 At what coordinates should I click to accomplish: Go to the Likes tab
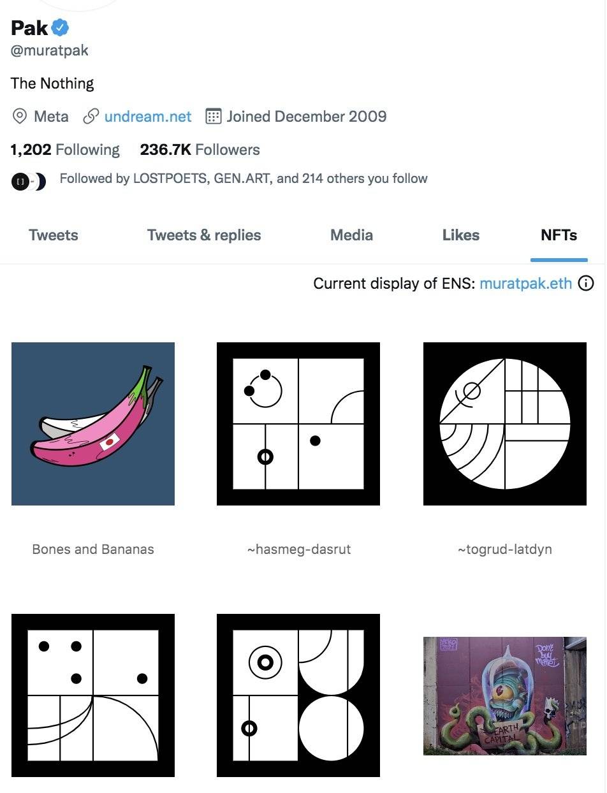click(x=460, y=235)
